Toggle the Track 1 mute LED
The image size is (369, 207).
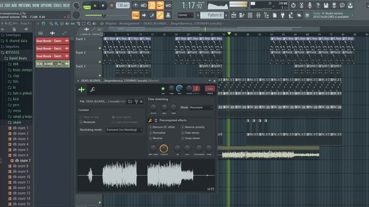[100, 48]
